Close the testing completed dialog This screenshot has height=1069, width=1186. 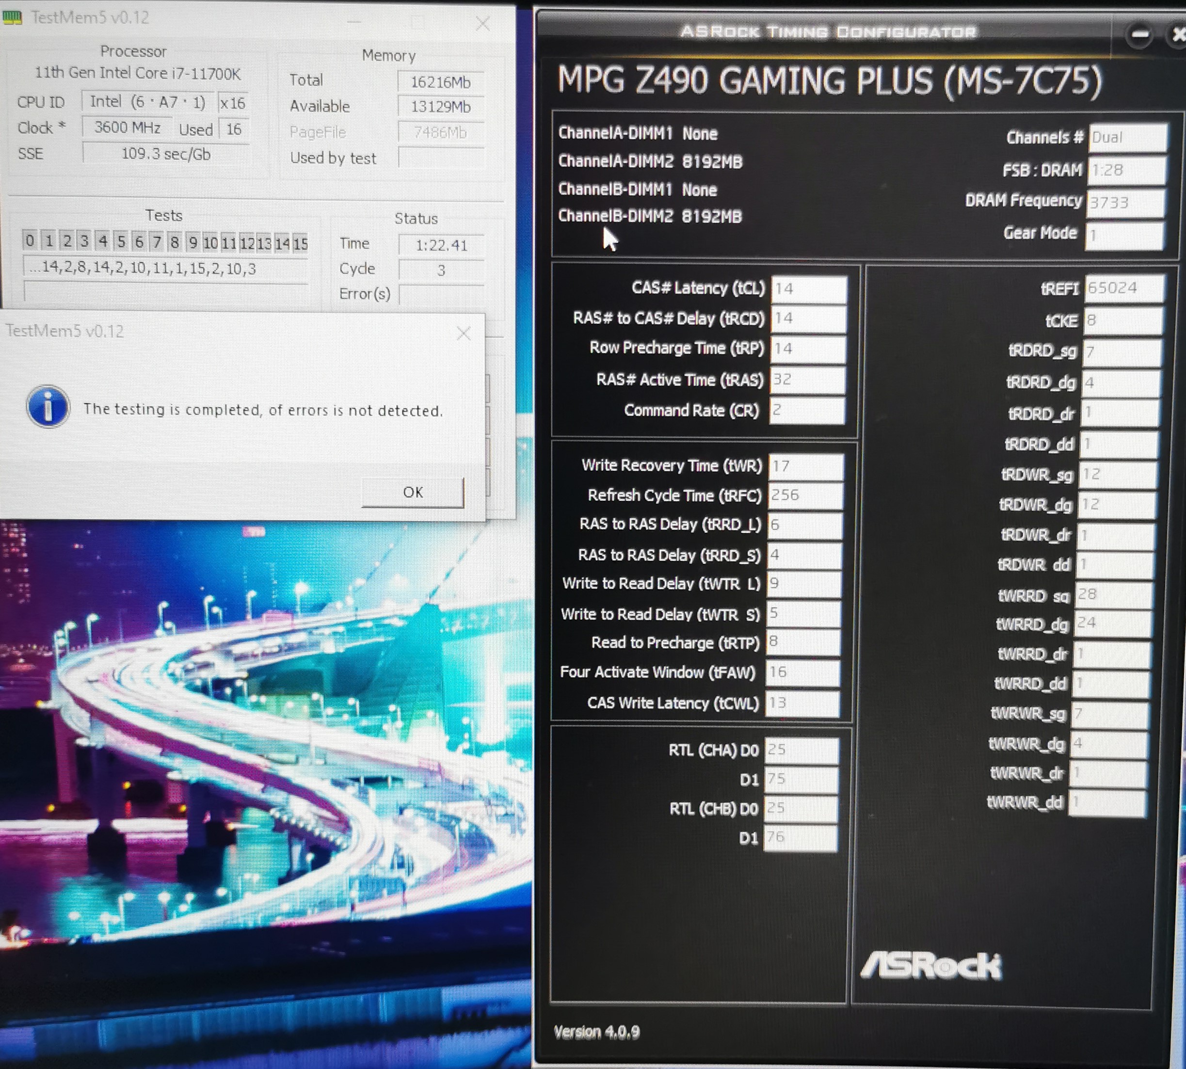(464, 334)
